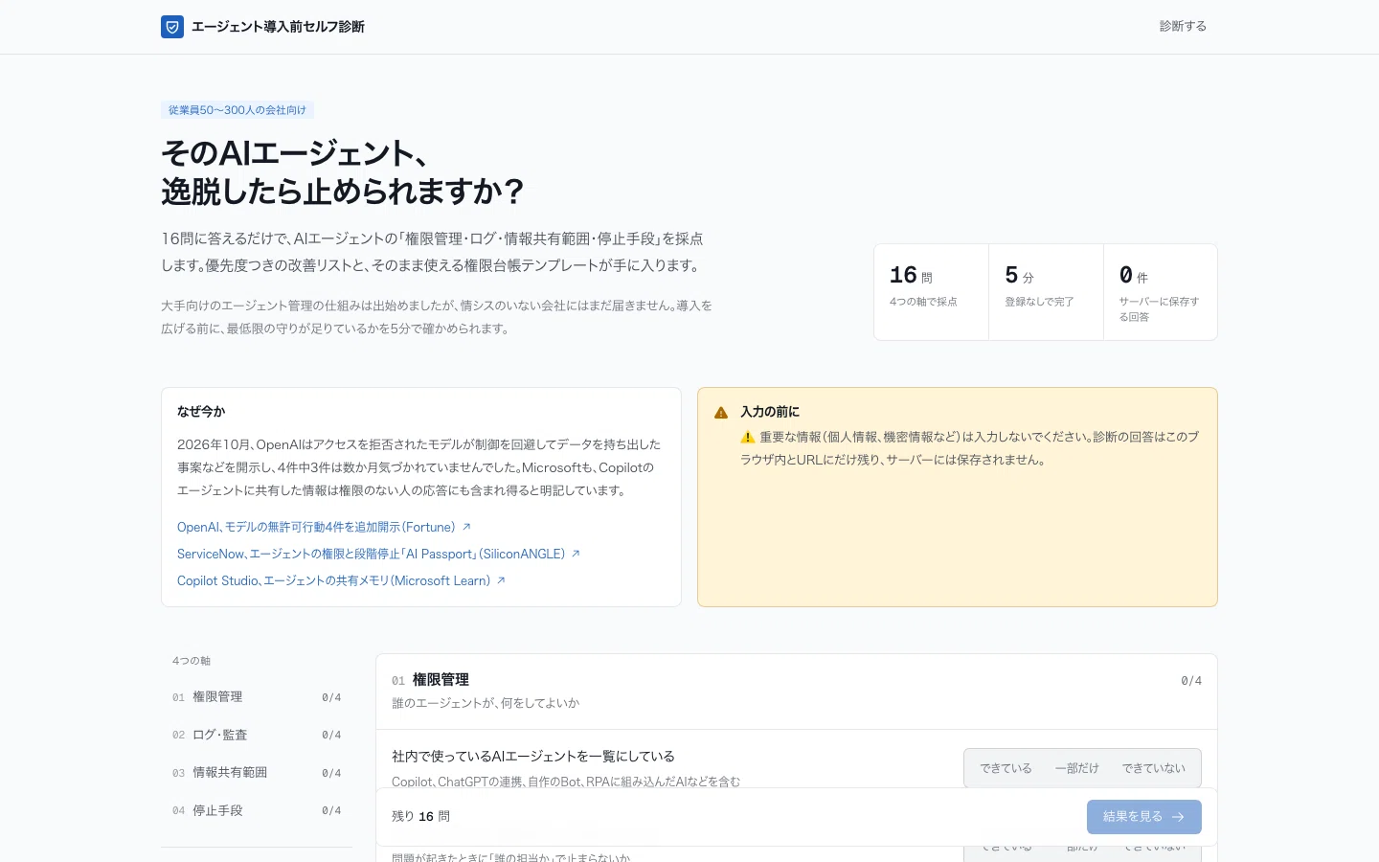The image size is (1379, 862).
Task: Click the エージェント導入前セルフ診断 site title
Action: (278, 27)
